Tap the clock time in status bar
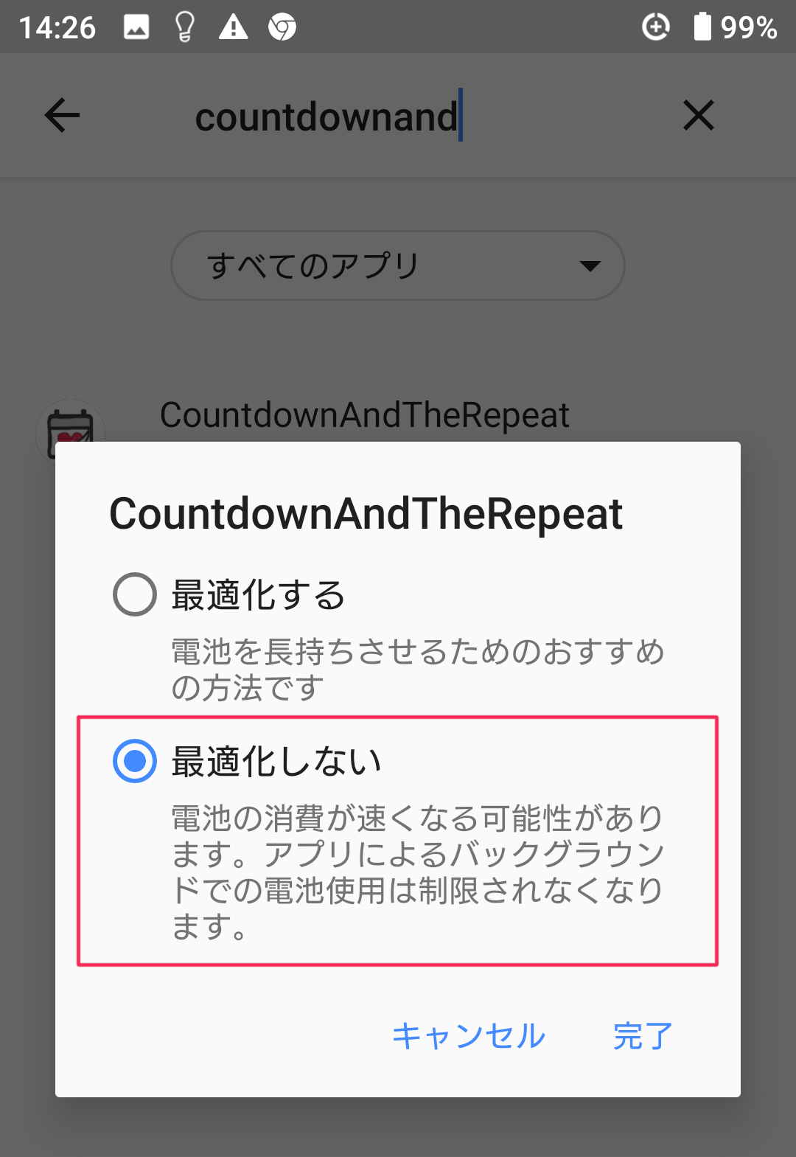 tap(57, 28)
